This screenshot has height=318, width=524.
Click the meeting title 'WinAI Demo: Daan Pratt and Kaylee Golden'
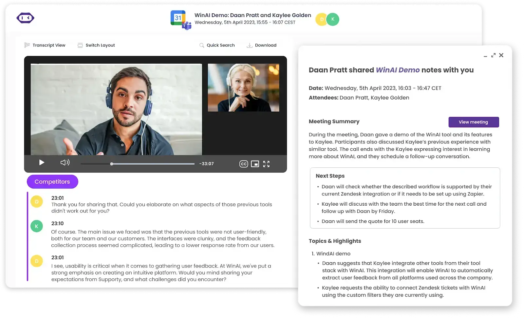(253, 15)
